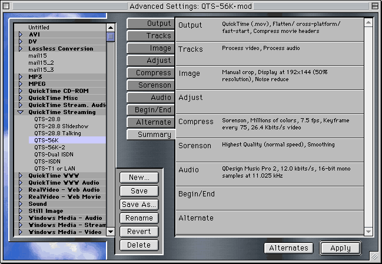Click the window collapse box
The image size is (382, 264).
coord(375,6)
